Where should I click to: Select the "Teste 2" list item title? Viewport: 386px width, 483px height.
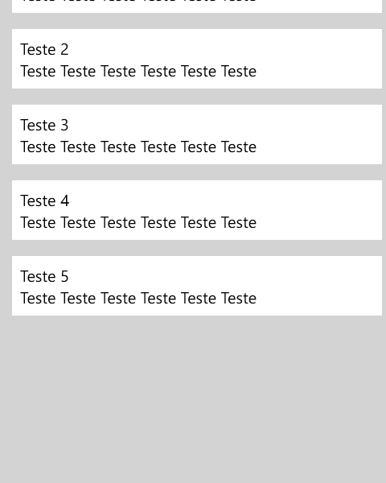[x=44, y=50]
